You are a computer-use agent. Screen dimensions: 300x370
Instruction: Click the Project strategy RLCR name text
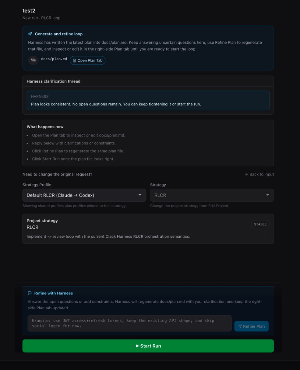pos(32,227)
